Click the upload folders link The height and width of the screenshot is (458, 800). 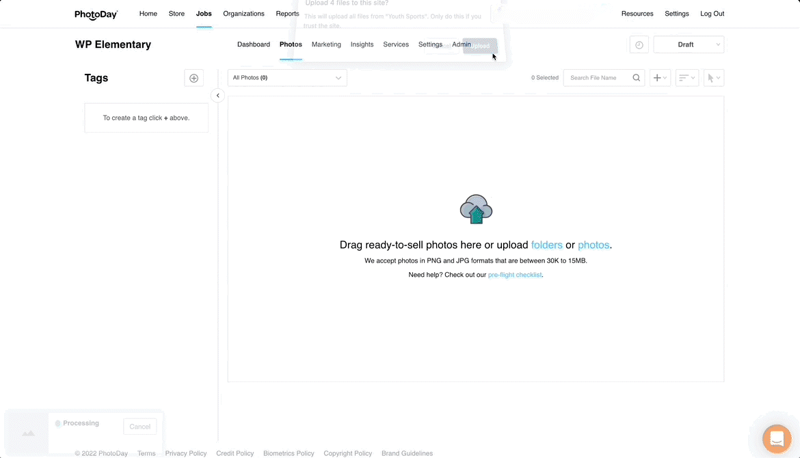pyautogui.click(x=546, y=245)
